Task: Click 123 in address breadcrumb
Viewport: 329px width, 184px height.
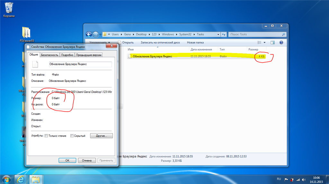Action: (x=154, y=34)
